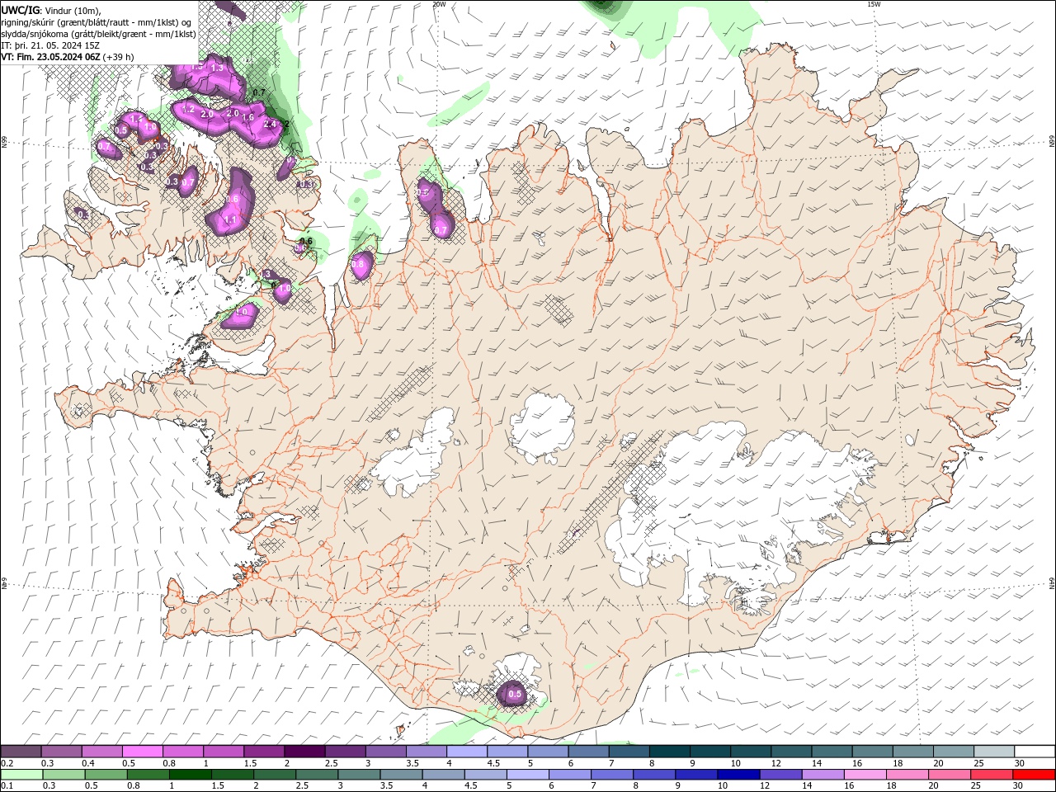This screenshot has height=792, width=1056.
Task: Click the snow legend swatch labeled 3
Action: (385, 752)
